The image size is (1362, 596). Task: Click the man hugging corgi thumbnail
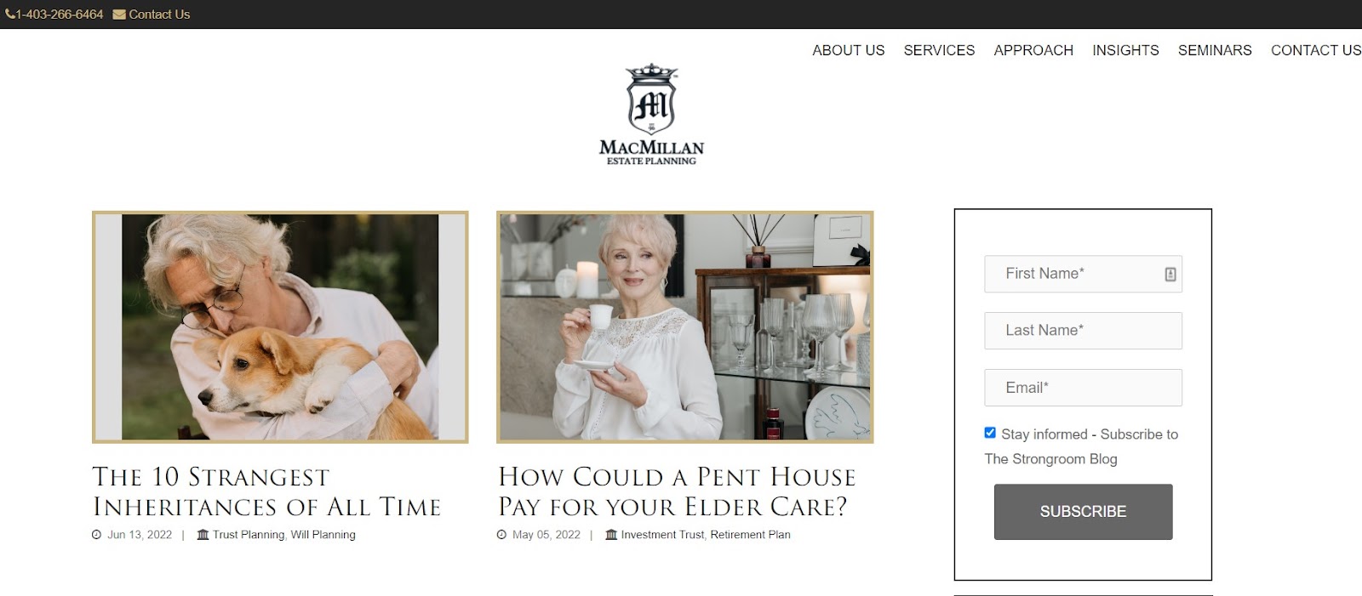280,327
